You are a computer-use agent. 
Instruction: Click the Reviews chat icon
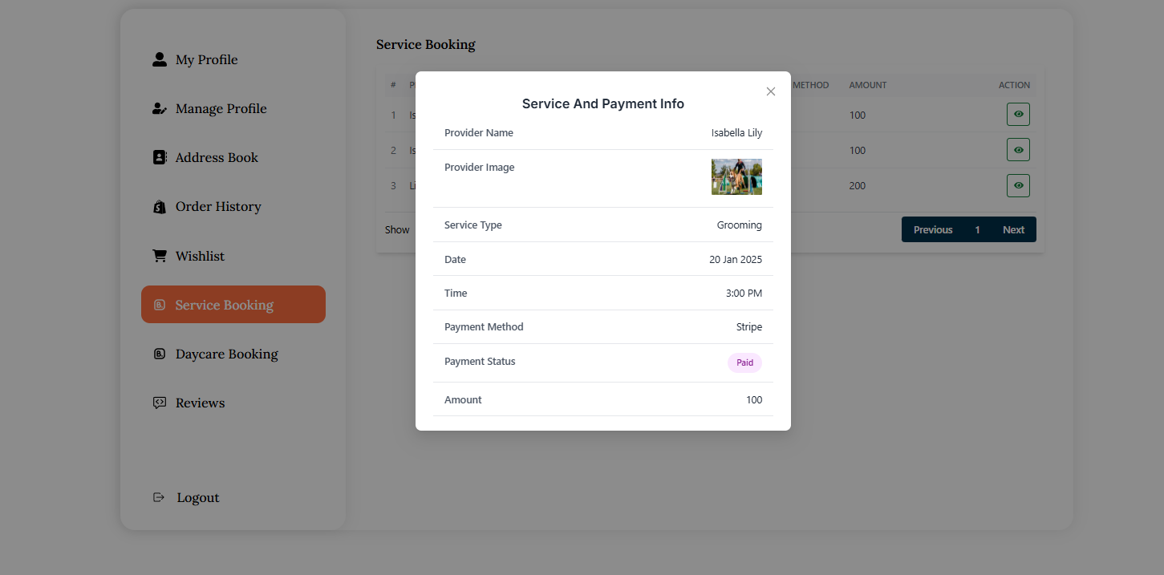(x=160, y=403)
